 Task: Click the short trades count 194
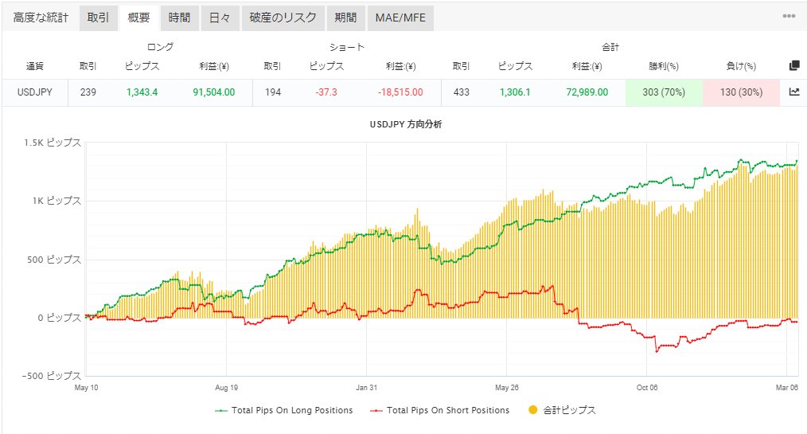click(x=273, y=92)
